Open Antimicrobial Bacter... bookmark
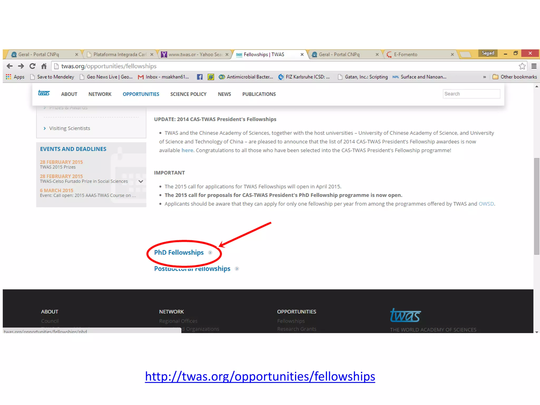The height and width of the screenshot is (405, 540). coord(246,77)
